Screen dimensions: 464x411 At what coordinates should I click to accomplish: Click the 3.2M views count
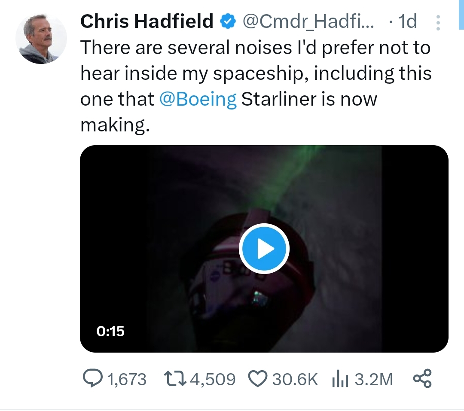coord(374,379)
